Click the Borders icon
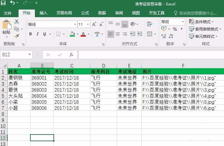This screenshot has width=224, height=146. point(58,34)
